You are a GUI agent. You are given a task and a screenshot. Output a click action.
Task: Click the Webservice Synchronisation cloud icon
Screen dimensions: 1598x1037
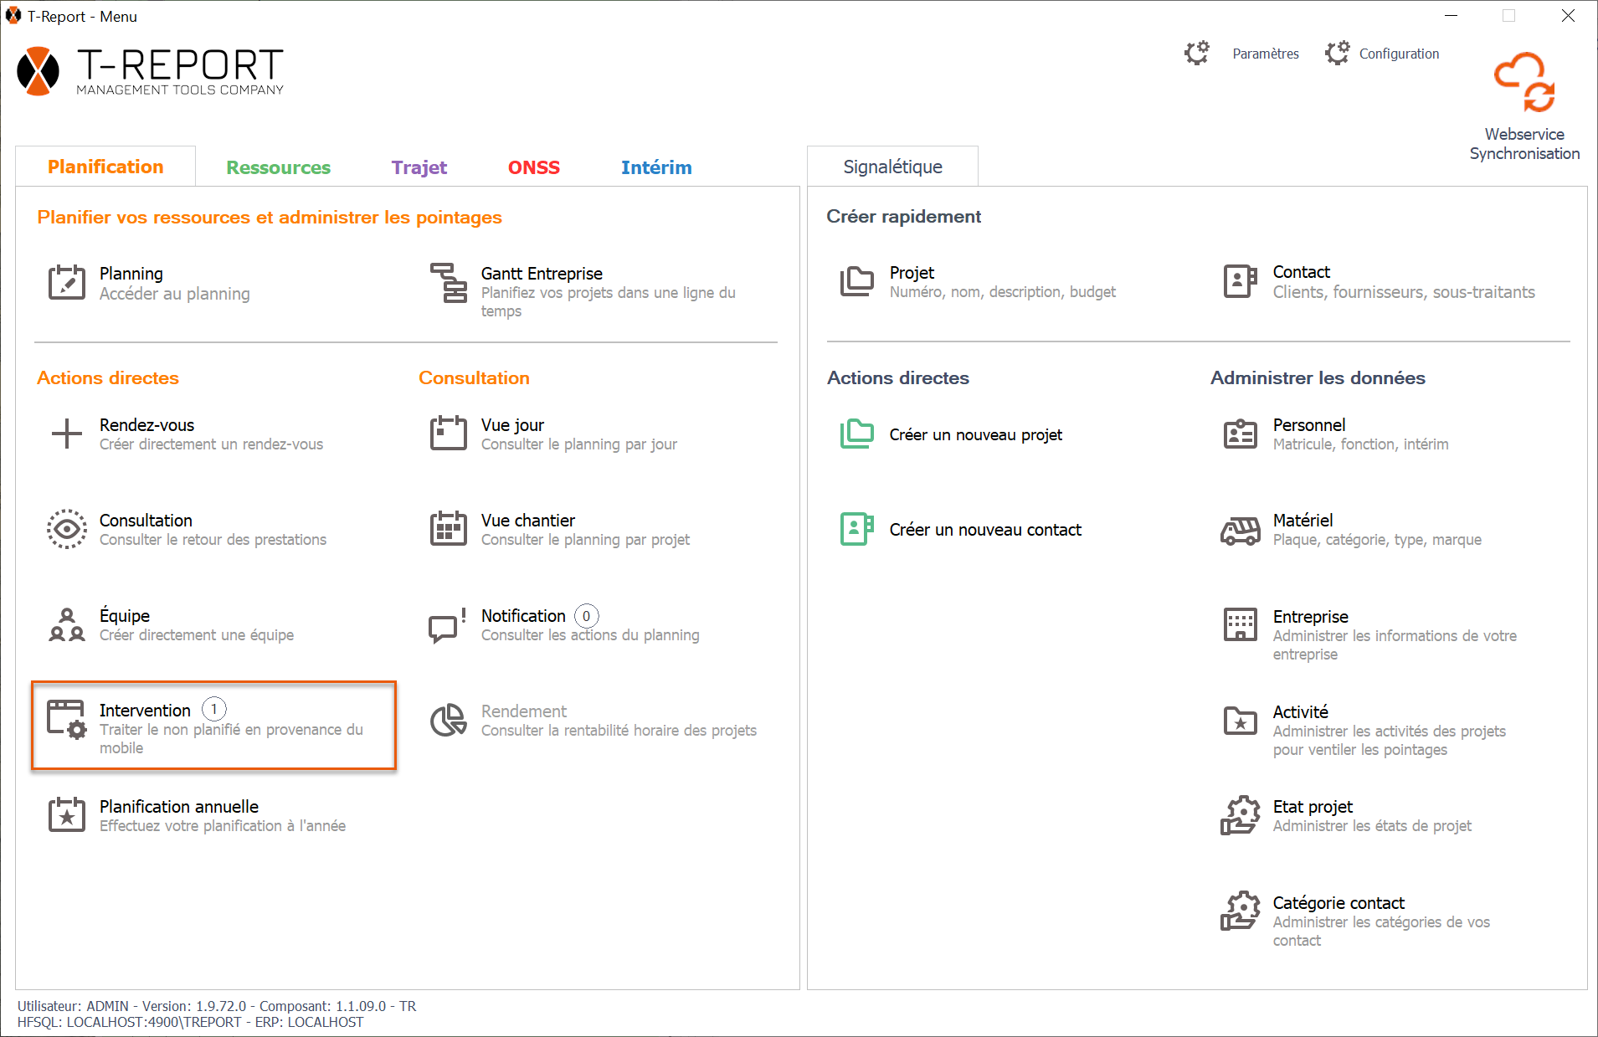(1523, 84)
